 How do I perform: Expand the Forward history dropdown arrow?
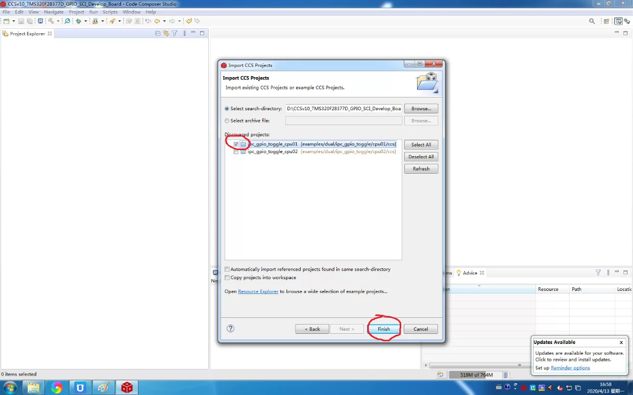180,21
